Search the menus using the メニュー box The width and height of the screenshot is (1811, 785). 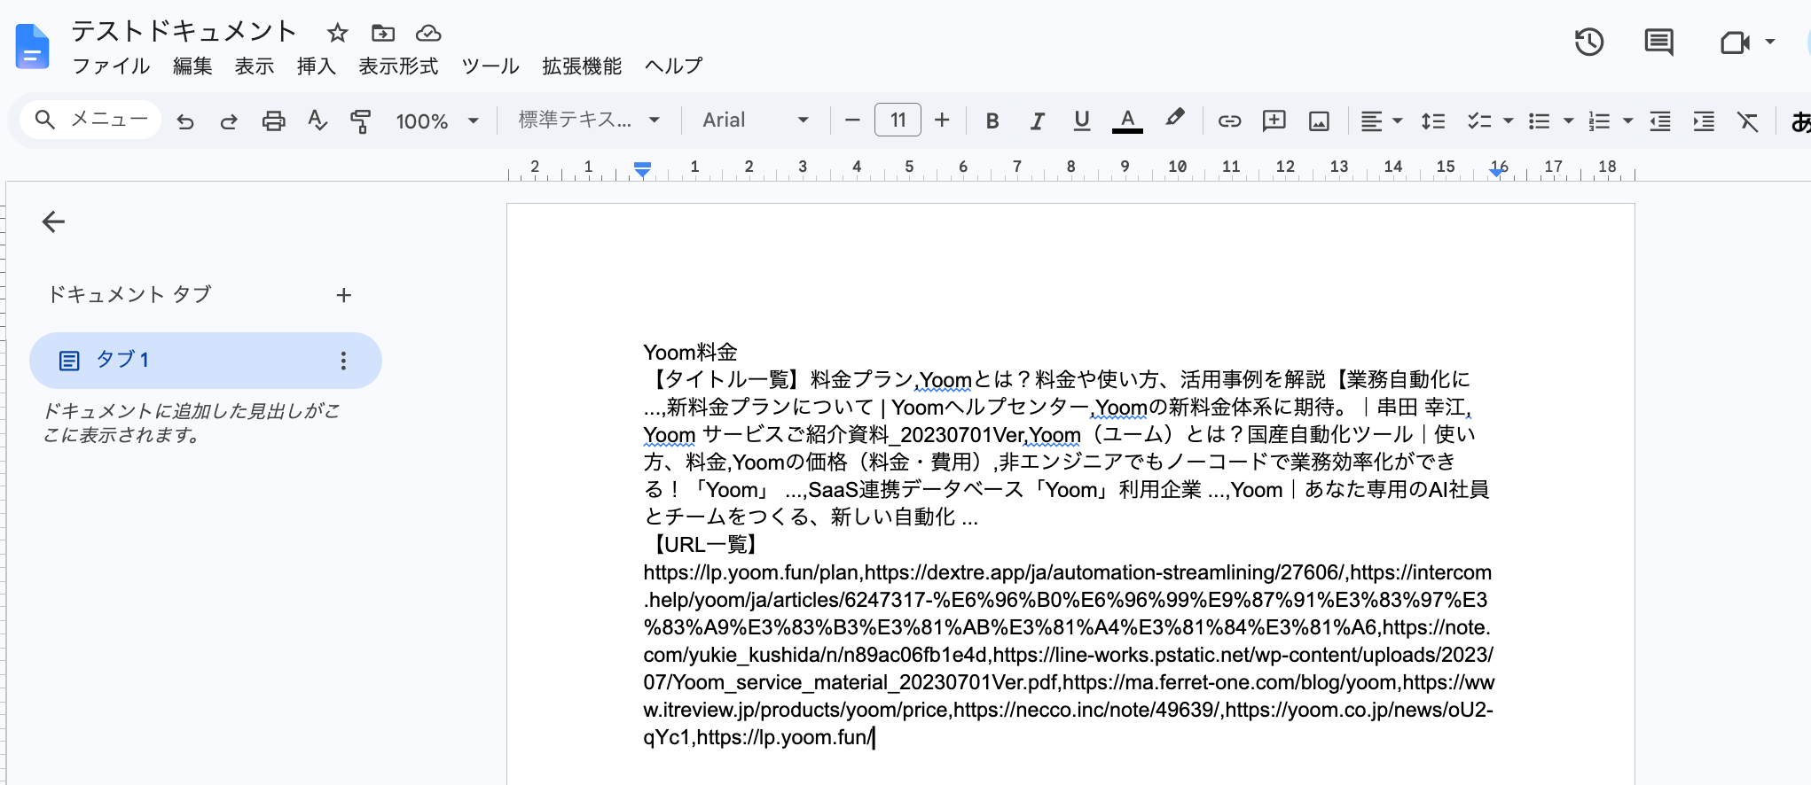[x=90, y=120]
